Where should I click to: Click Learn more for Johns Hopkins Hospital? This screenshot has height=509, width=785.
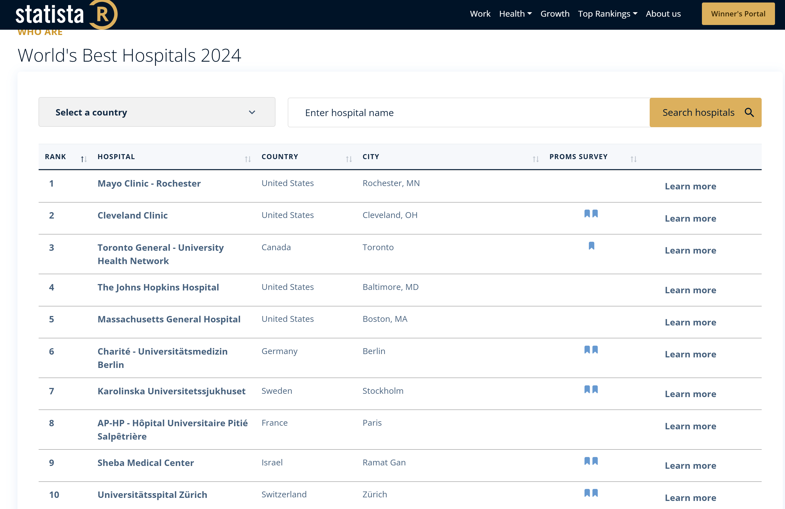click(690, 290)
